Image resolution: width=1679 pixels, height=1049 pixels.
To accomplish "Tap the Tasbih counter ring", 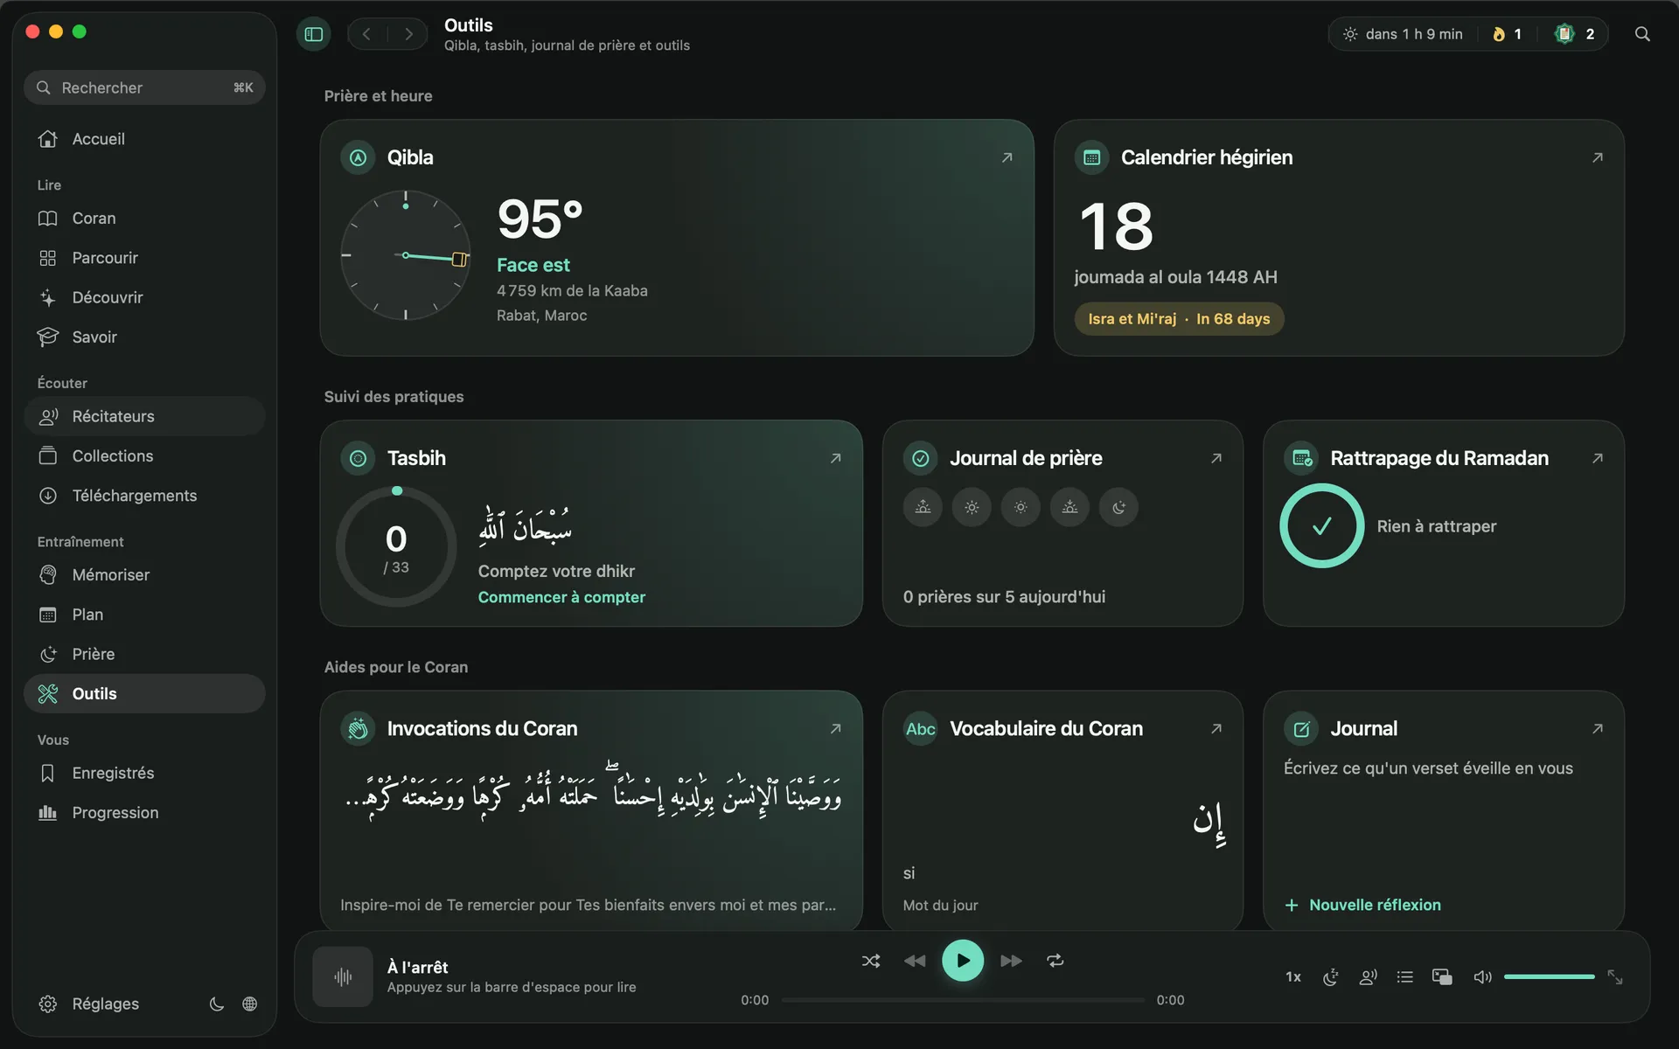I will [x=396, y=546].
